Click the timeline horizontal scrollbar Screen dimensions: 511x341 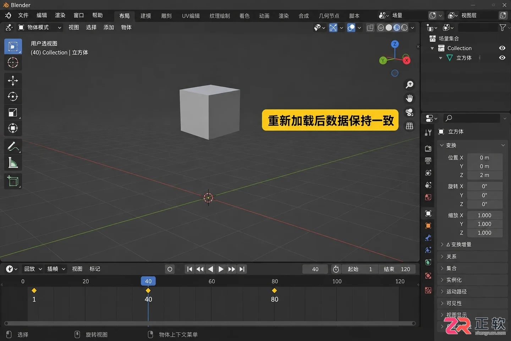[x=210, y=323]
